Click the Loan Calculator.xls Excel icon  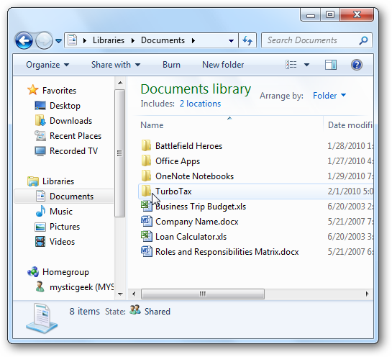(x=146, y=236)
